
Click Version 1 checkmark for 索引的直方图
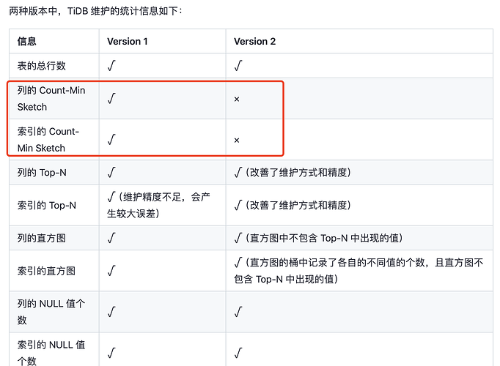tap(111, 272)
